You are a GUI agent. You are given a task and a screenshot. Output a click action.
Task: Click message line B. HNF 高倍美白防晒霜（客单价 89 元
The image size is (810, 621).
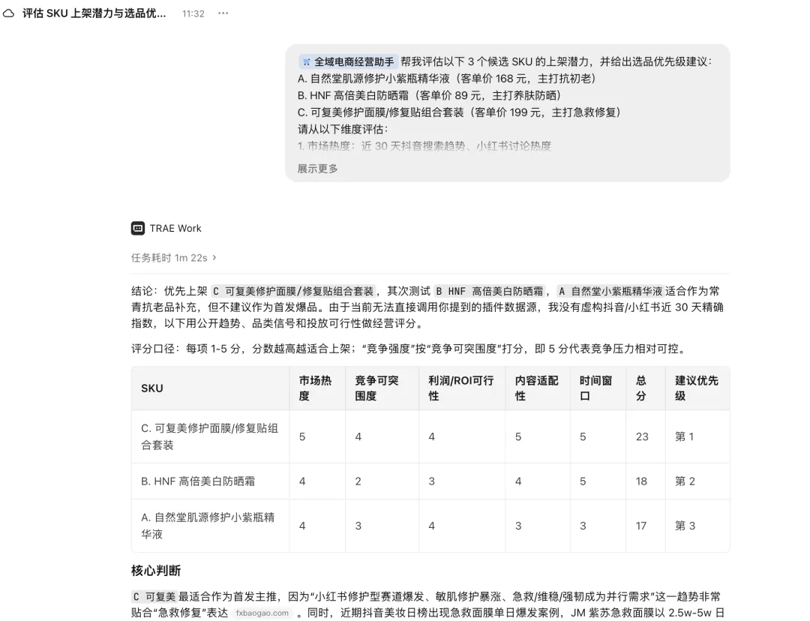(430, 95)
